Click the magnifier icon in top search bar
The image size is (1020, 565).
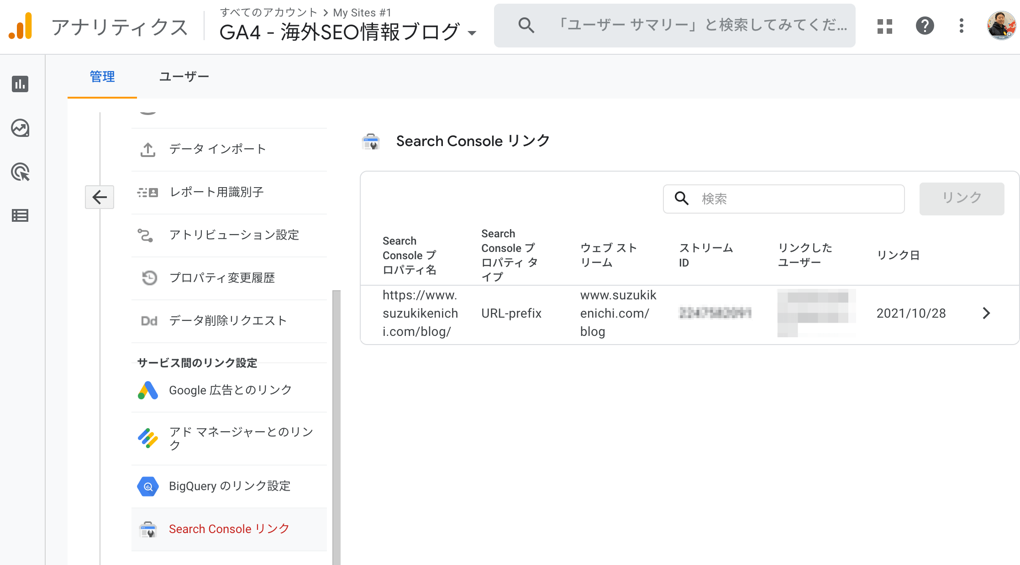point(526,25)
